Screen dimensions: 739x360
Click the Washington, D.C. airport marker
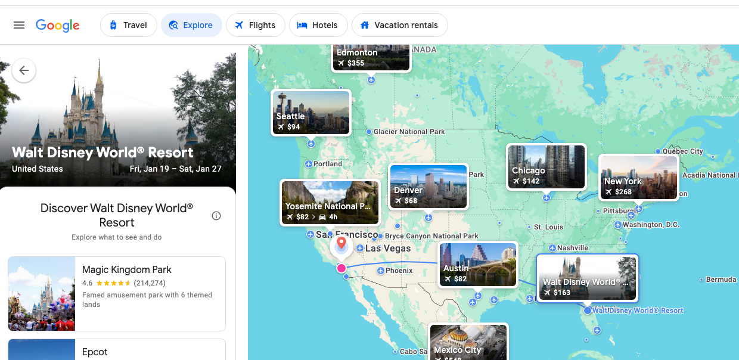point(617,225)
